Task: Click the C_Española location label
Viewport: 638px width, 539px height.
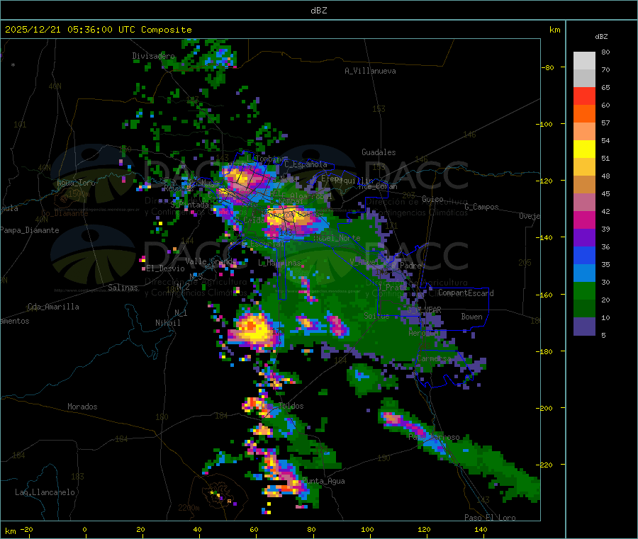Action: click(x=306, y=164)
